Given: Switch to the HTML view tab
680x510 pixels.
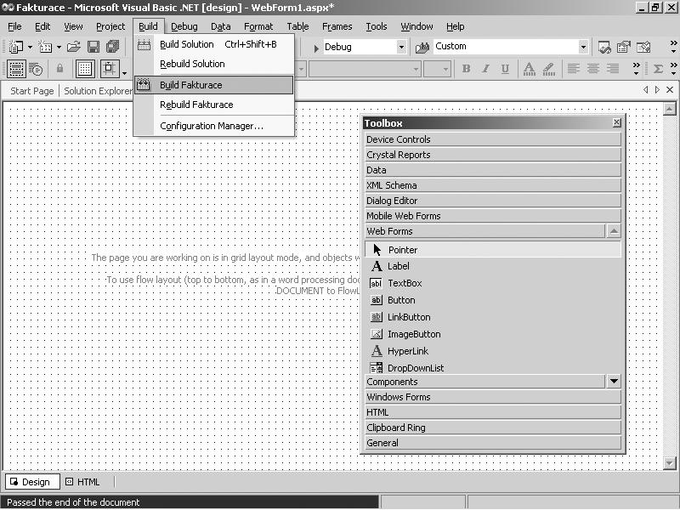Looking at the screenshot, I should (x=82, y=482).
